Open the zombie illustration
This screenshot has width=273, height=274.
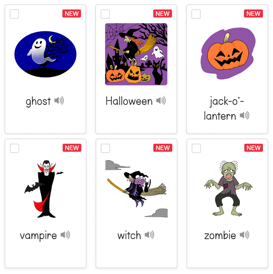228,189
